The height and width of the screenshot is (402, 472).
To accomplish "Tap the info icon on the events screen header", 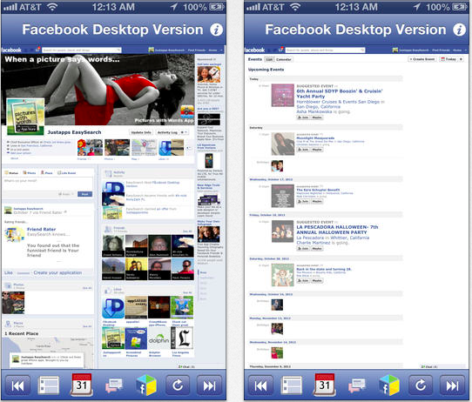I will point(459,30).
